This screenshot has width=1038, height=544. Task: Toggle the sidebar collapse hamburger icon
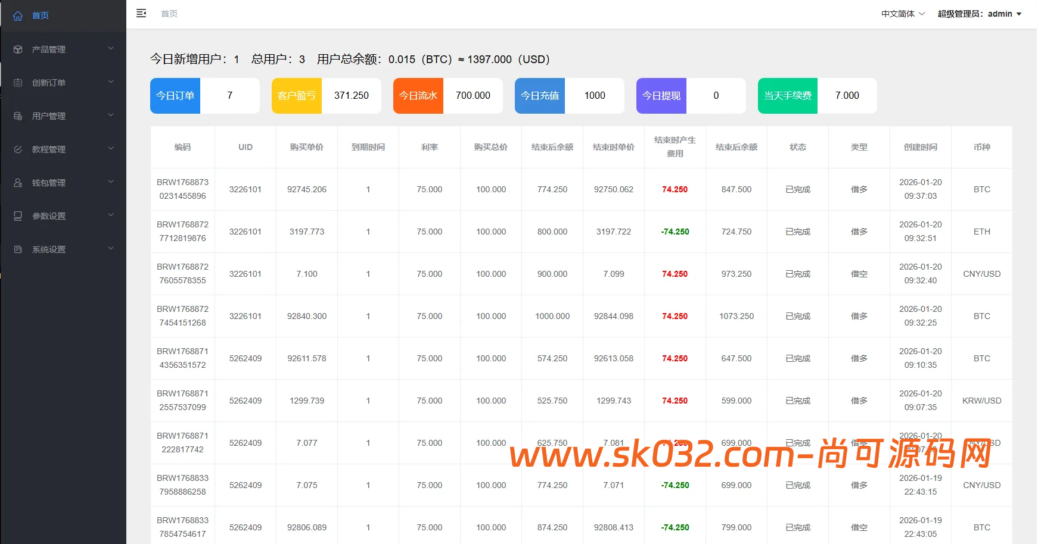141,12
